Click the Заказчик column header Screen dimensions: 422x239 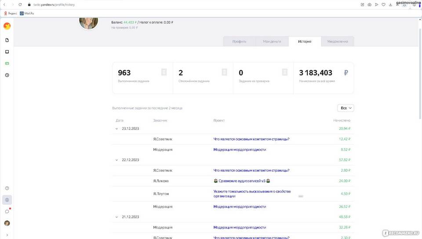coord(160,120)
